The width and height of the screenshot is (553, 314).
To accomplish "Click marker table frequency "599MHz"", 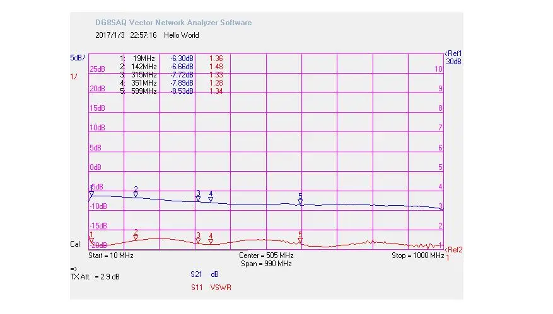I will 144,91.
